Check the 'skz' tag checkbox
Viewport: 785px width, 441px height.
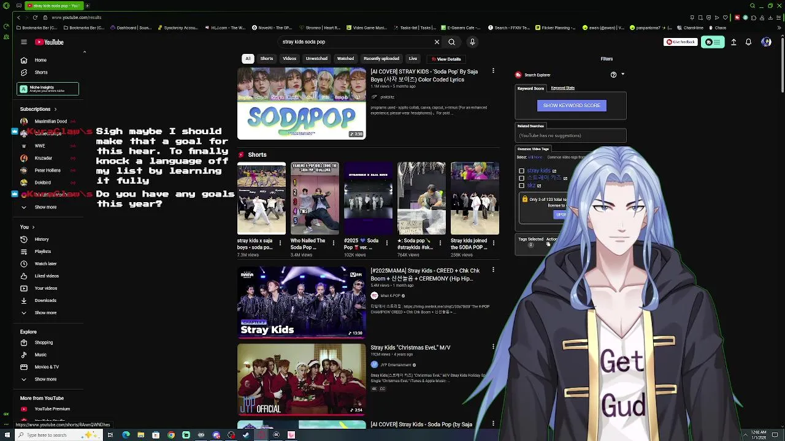522,186
